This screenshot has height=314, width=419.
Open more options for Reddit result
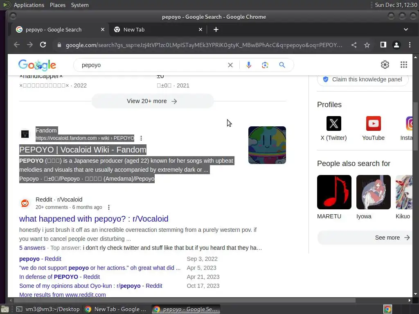click(108, 207)
